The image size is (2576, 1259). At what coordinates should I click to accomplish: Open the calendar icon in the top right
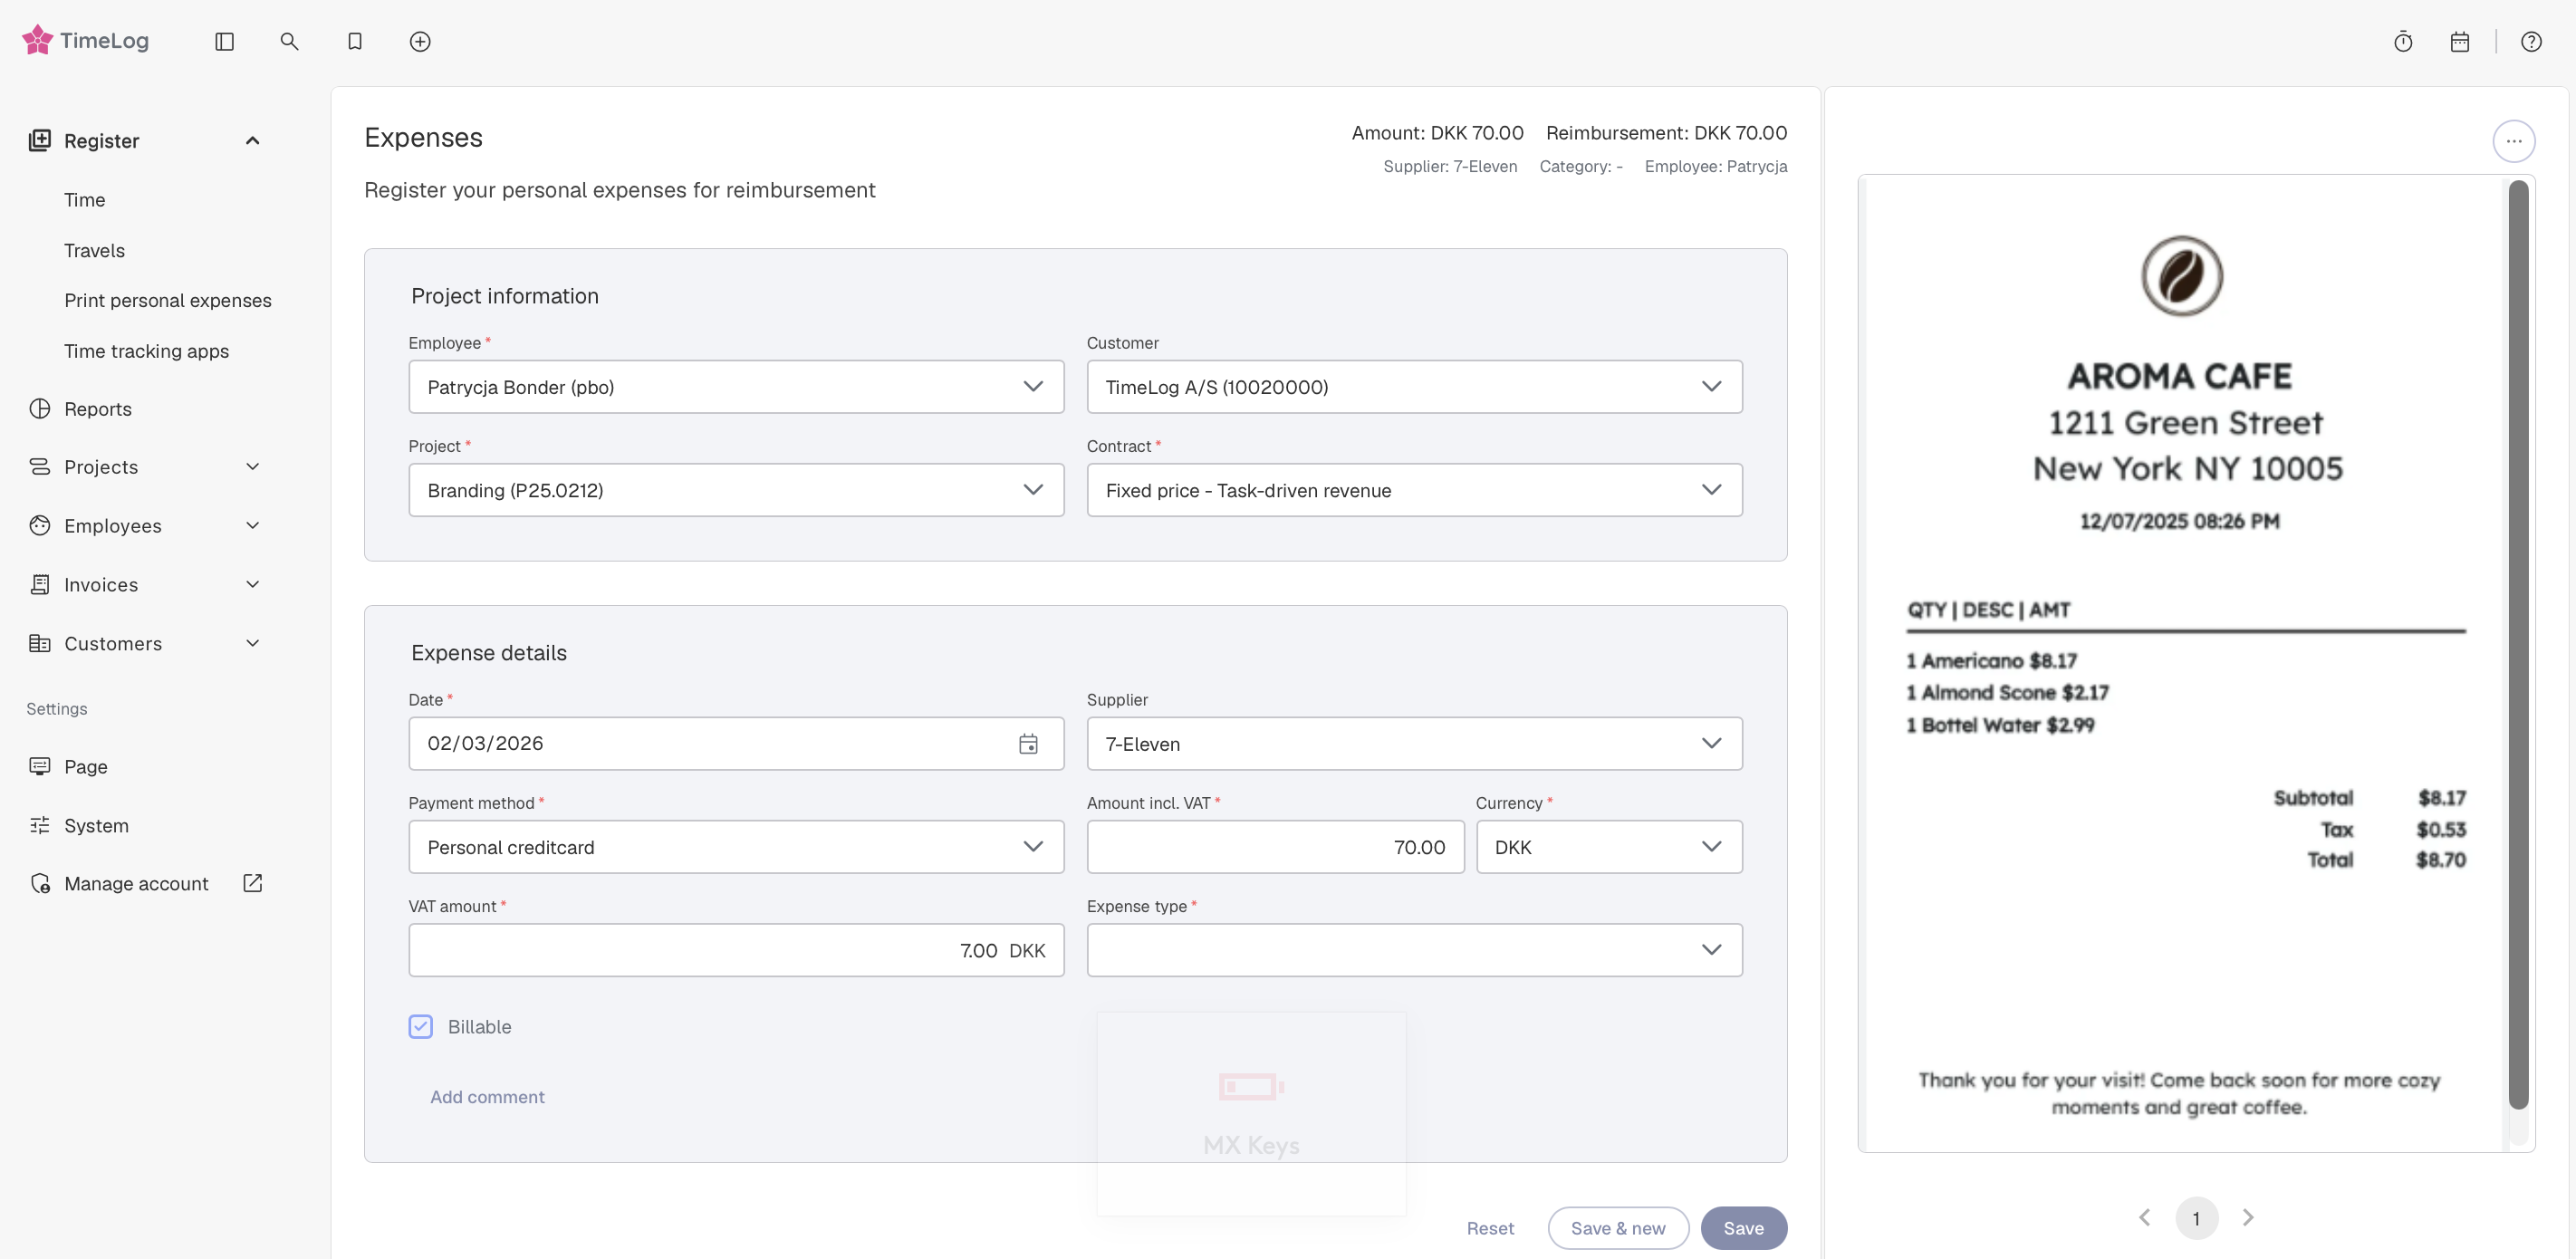point(2460,42)
